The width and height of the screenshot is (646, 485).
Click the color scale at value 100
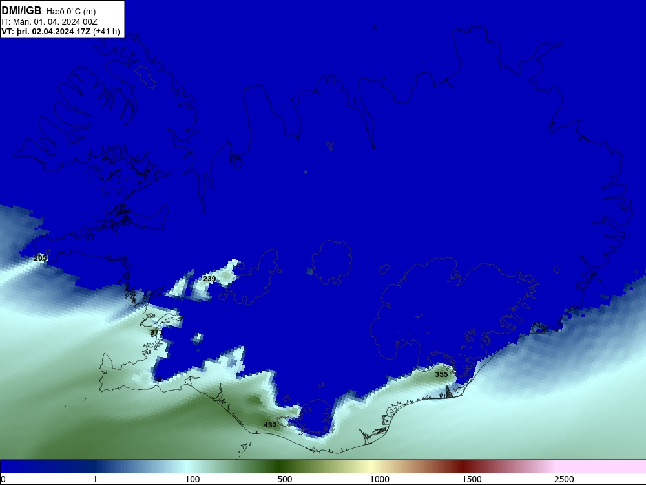pos(193,479)
